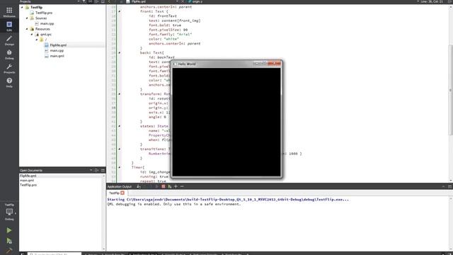Image resolution: width=453 pixels, height=255 pixels.
Task: Close the Open Documents panel
Action: click(103, 170)
